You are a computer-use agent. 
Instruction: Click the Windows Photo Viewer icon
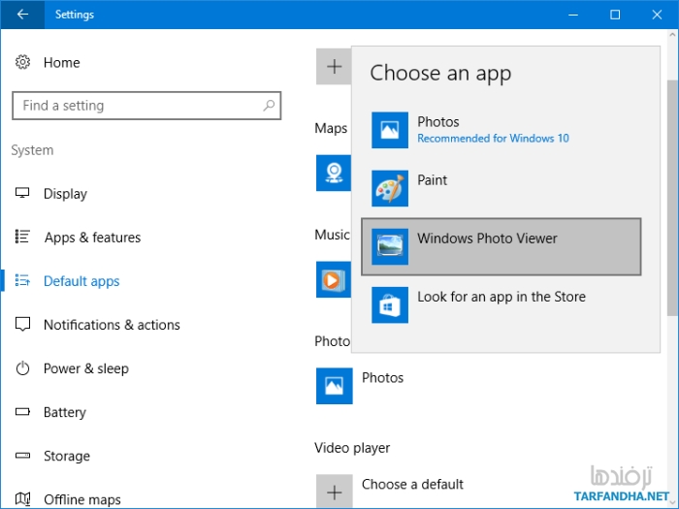coord(390,246)
